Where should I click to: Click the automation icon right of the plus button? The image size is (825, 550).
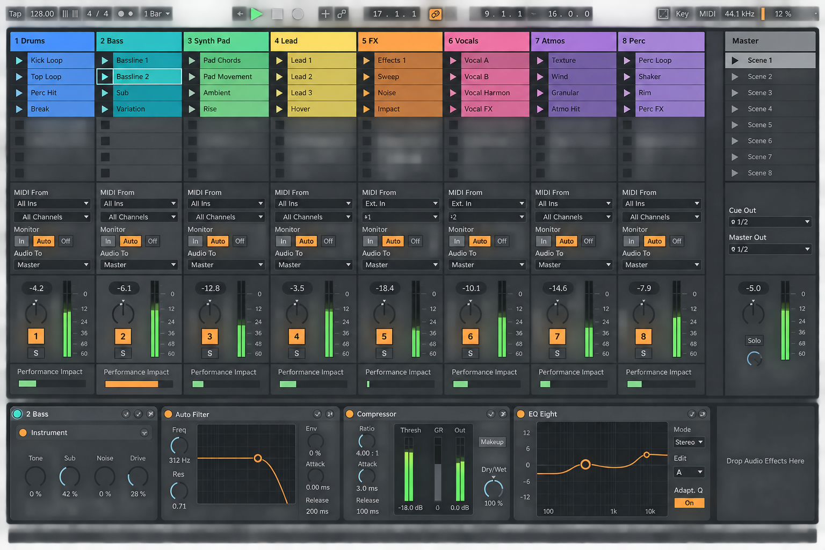pyautogui.click(x=342, y=14)
